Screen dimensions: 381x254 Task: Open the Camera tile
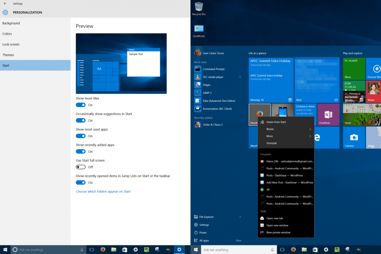[354, 138]
